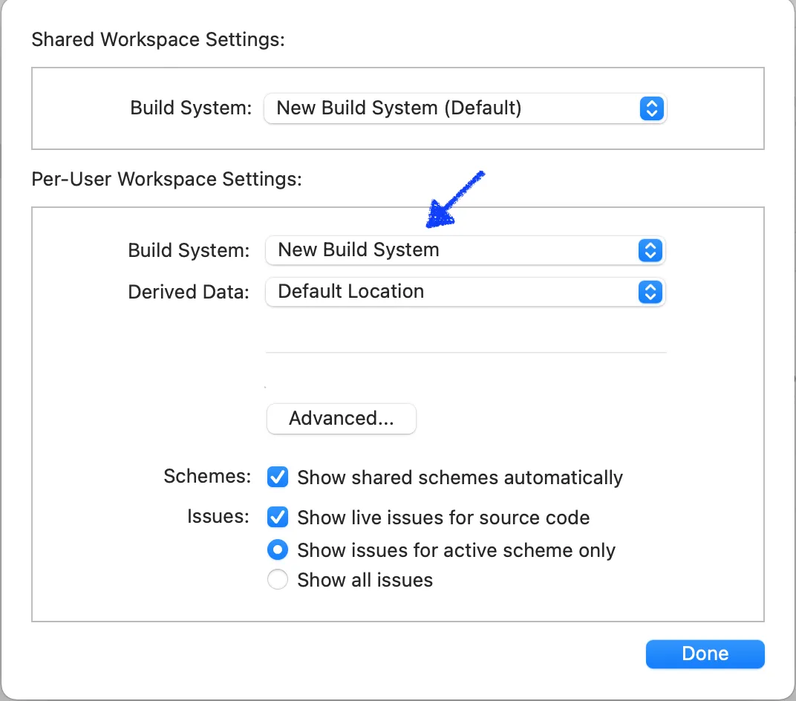Image resolution: width=796 pixels, height=701 pixels.
Task: Select Show issues for active scheme only
Action: pos(278,550)
